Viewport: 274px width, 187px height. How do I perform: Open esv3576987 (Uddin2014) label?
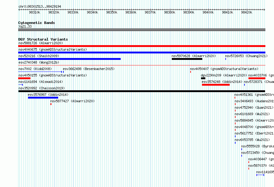(x=48, y=95)
